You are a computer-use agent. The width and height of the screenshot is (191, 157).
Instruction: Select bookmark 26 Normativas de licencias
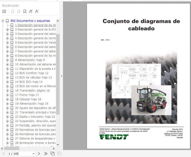coord(35,134)
